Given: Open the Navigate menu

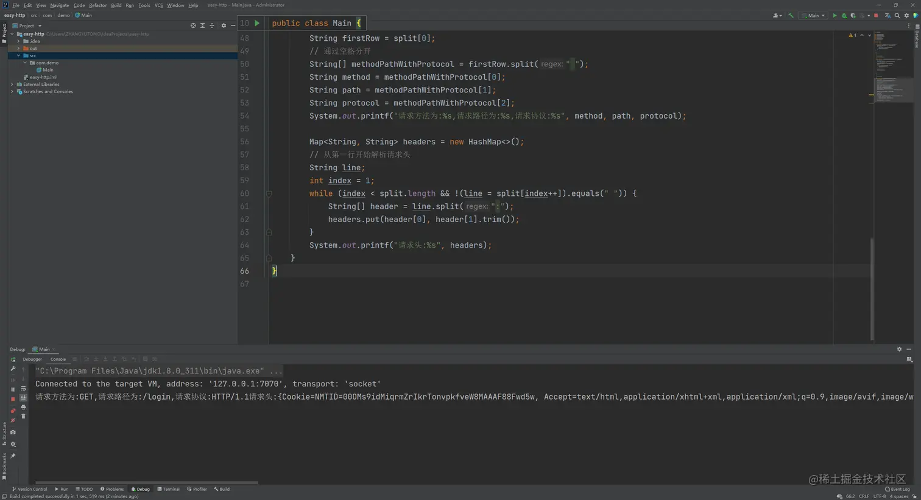Looking at the screenshot, I should coord(59,5).
